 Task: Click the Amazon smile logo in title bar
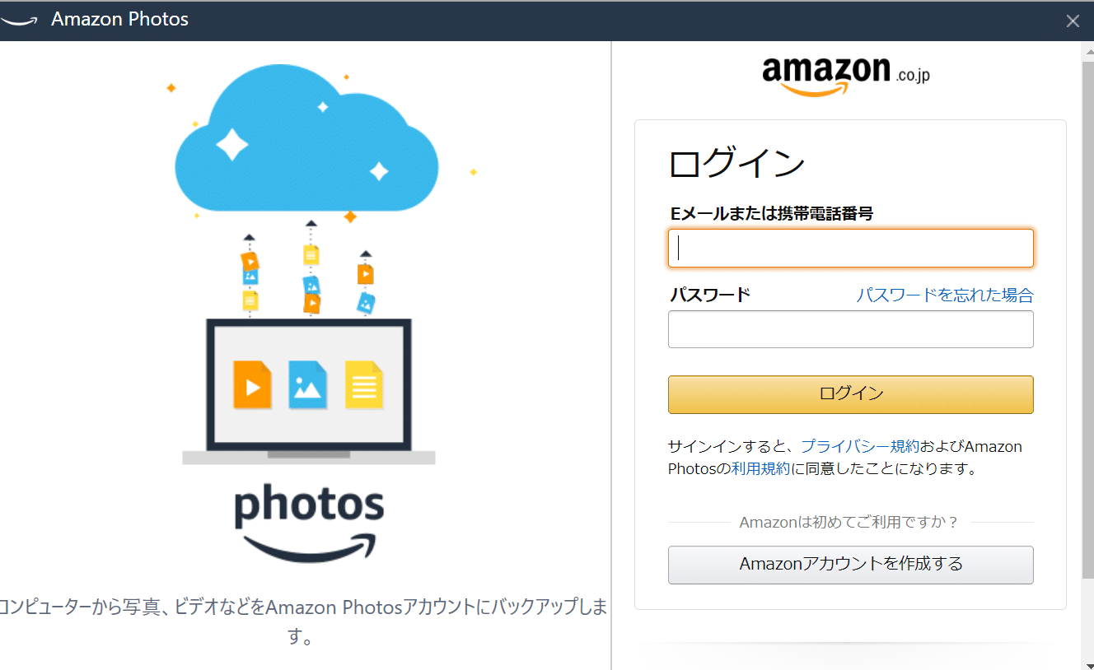18,21
